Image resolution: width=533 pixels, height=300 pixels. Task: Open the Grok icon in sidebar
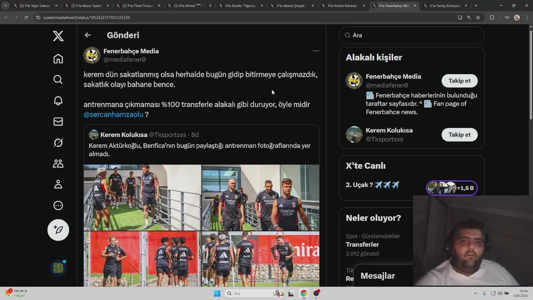pyautogui.click(x=58, y=142)
